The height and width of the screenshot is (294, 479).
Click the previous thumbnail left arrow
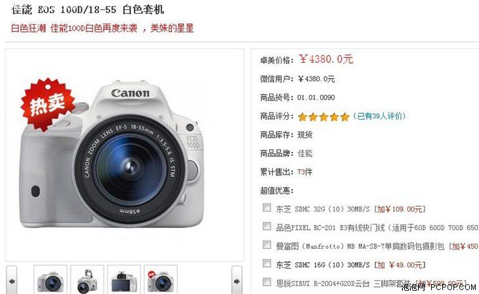coord(12,281)
